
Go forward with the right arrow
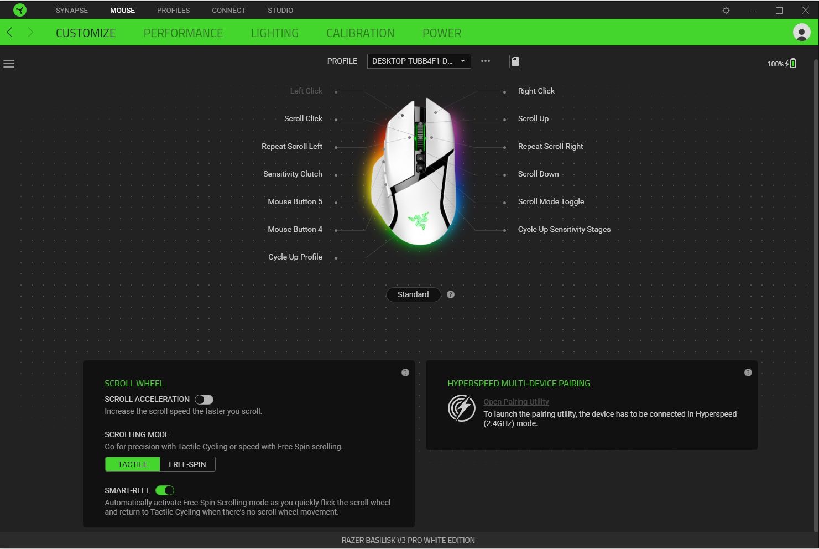point(30,33)
